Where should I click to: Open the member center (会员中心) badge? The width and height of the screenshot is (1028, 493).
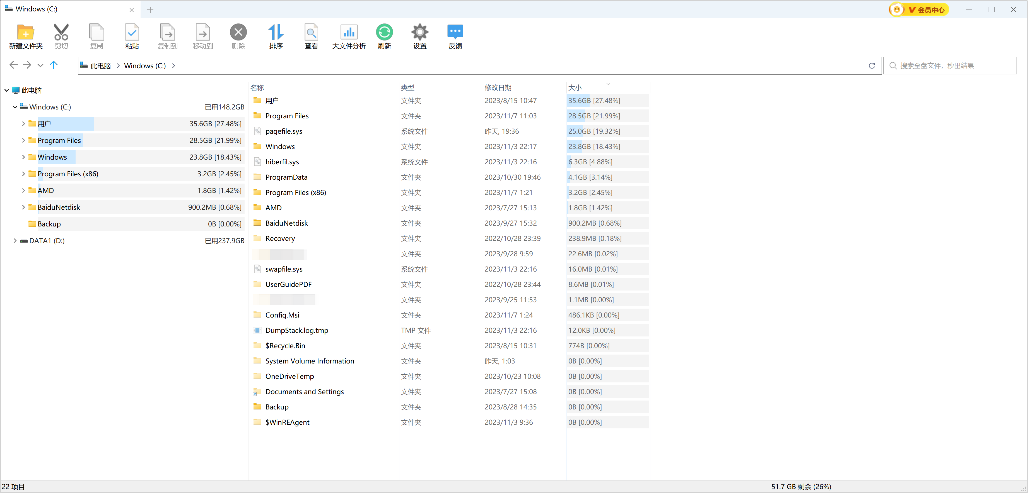coord(919,9)
